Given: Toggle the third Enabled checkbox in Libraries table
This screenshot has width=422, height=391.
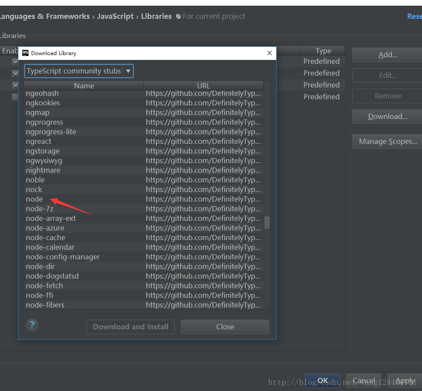Looking at the screenshot, I should (x=15, y=85).
